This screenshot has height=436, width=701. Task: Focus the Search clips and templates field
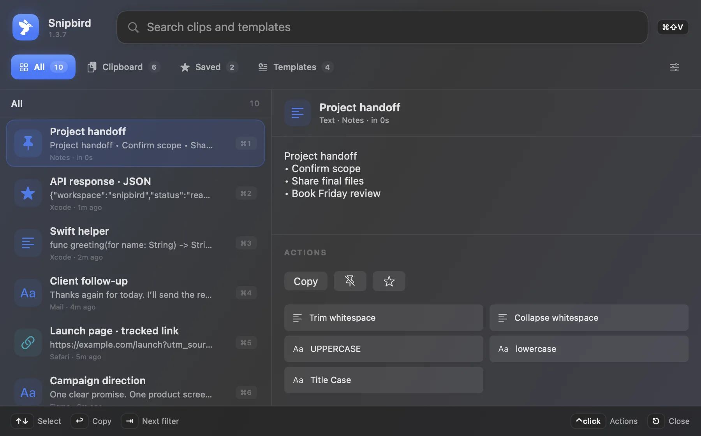point(382,27)
